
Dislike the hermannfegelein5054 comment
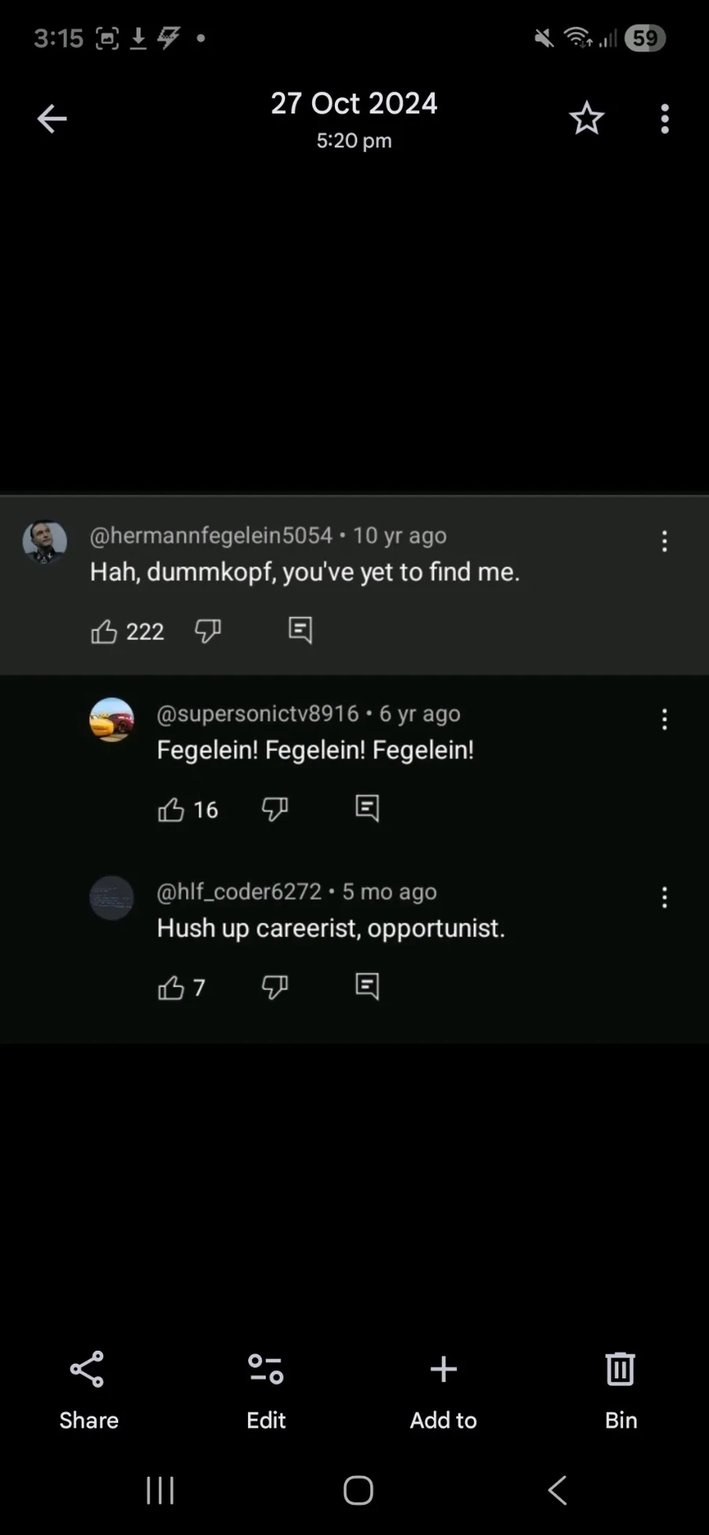tap(208, 630)
